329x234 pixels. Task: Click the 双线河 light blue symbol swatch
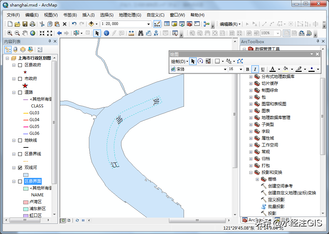click(x=26, y=175)
